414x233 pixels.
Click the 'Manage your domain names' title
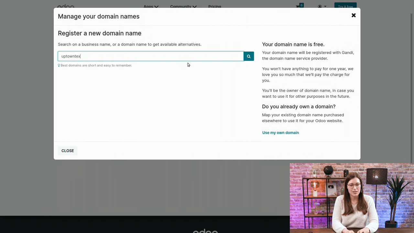click(x=99, y=17)
